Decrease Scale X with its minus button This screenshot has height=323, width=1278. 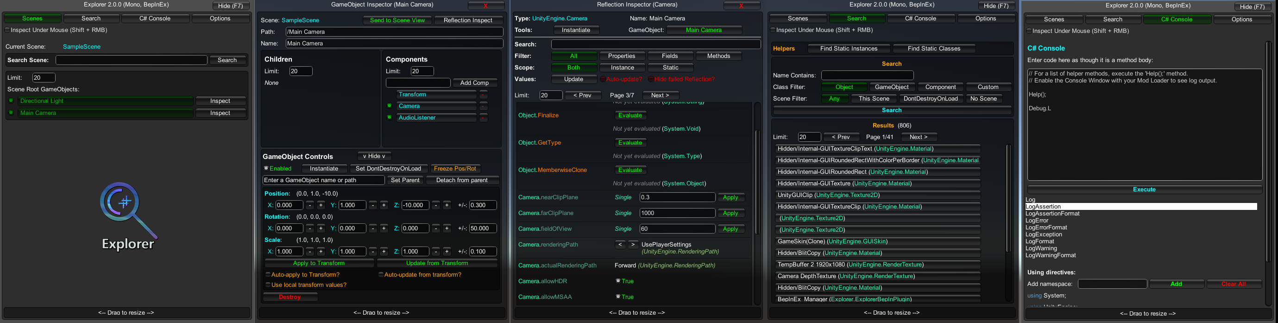coord(309,252)
